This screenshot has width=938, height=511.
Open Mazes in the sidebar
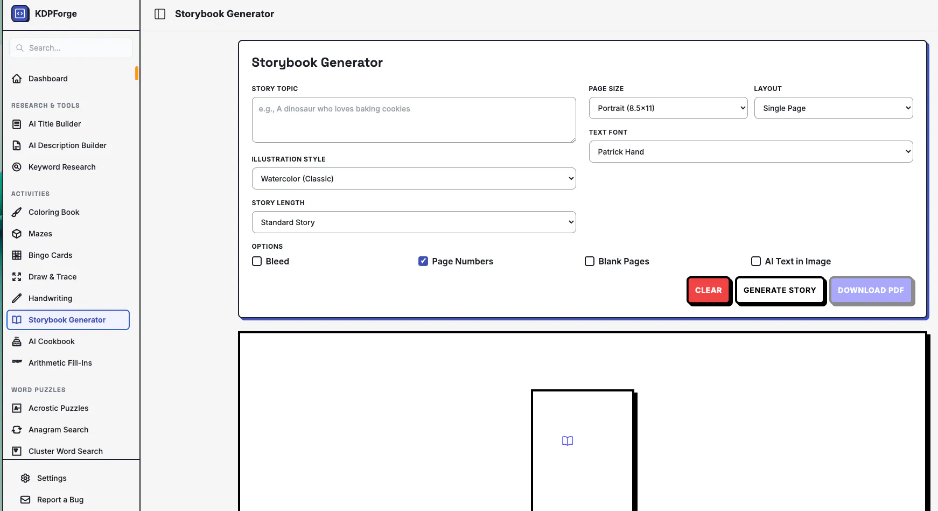pyautogui.click(x=68, y=234)
